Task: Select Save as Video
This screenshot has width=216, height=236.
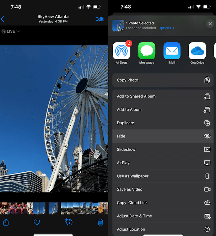Action: (x=163, y=189)
